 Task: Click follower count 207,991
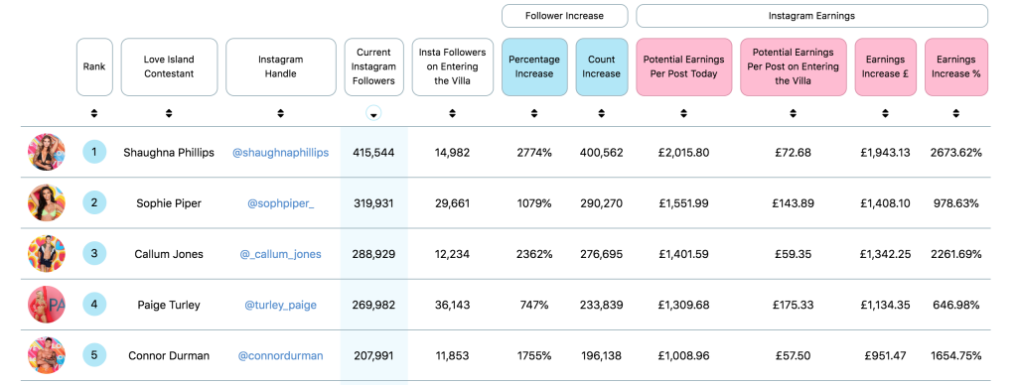tap(373, 356)
